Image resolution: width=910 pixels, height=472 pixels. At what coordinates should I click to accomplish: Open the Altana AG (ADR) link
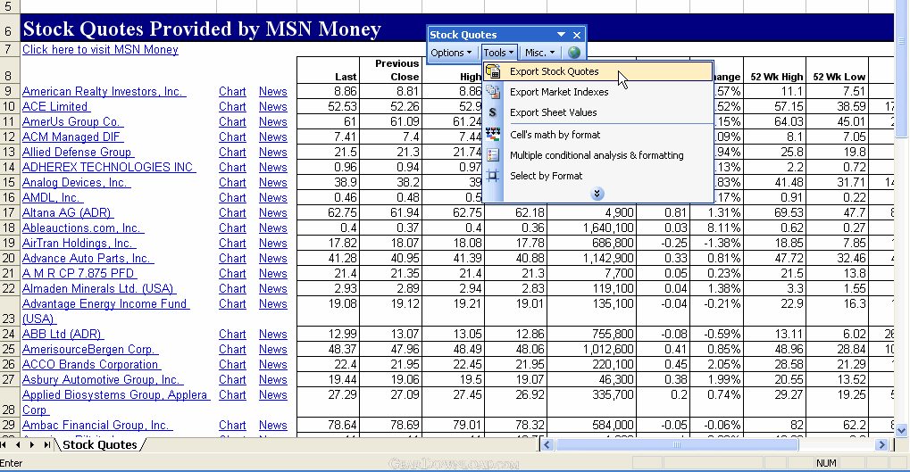click(67, 213)
